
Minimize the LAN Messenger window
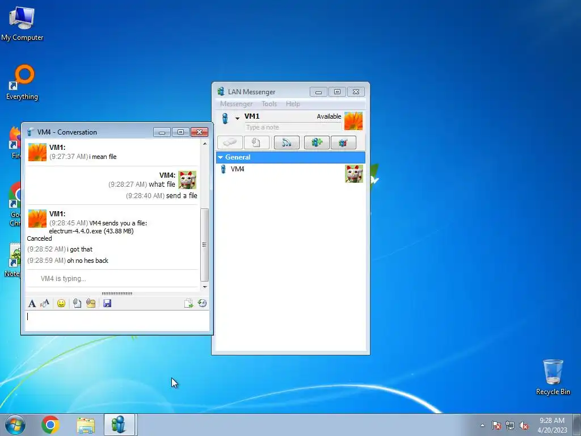pos(318,91)
